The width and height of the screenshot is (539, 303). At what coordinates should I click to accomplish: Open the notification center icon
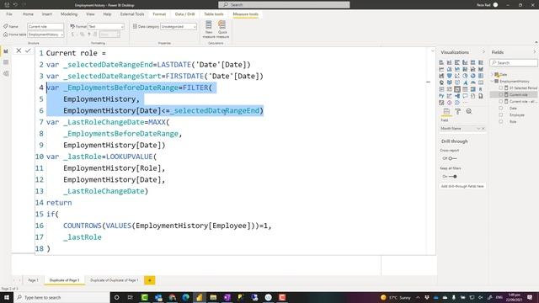tap(530, 297)
